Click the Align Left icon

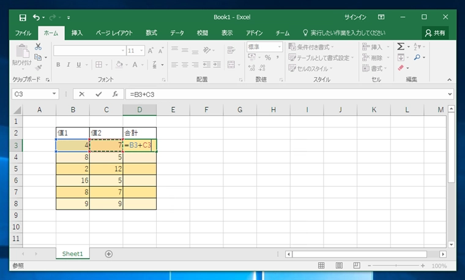click(x=174, y=65)
